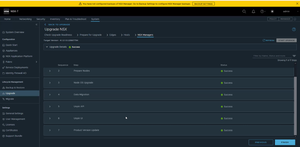Collapse the Upgrade Details section
This screenshot has height=147, width=300.
click(x=47, y=47)
